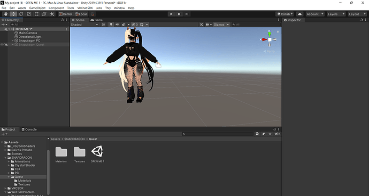Image resolution: width=369 pixels, height=196 pixels.
Task: Click the Project search by type icon
Action: [257, 134]
